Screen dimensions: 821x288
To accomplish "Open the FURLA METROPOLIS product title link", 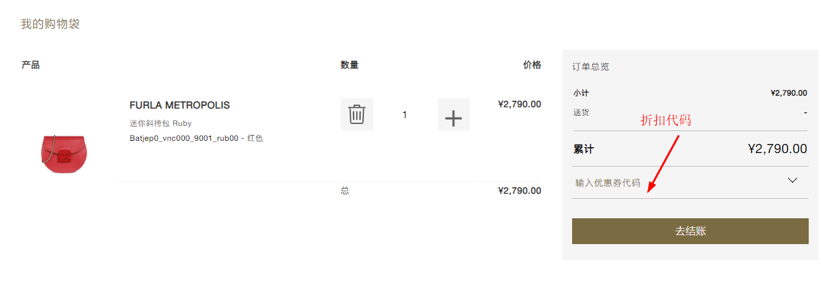I will pos(180,105).
